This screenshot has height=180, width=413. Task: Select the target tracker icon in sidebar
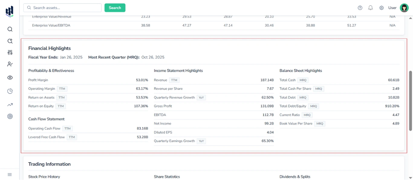10,116
